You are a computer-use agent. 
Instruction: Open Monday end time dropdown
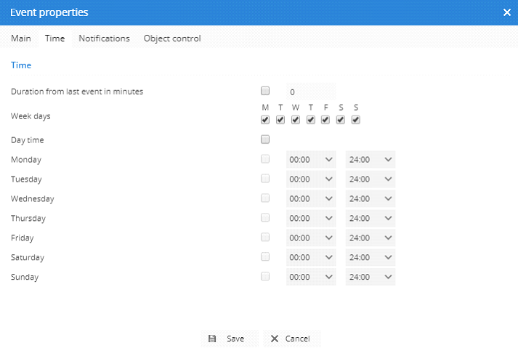(x=371, y=160)
